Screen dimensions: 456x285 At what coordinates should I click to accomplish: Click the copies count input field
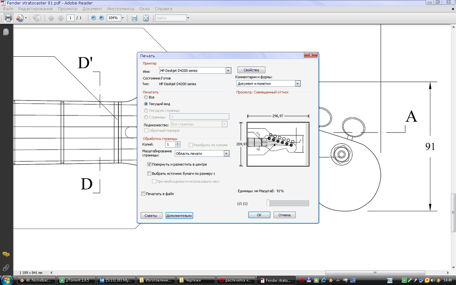coord(170,144)
